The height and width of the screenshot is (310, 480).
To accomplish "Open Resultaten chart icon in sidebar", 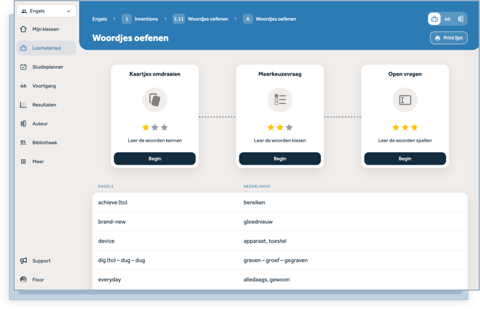I will pyautogui.click(x=24, y=105).
